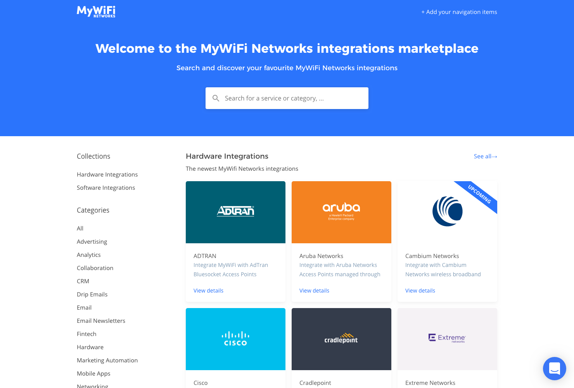Click the Extreme Networks card title
This screenshot has width=574, height=388.
click(430, 383)
